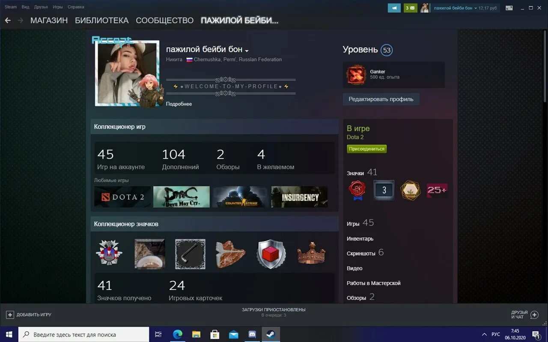
Task: Click the Ganker featured badge icon
Action: pos(356,75)
